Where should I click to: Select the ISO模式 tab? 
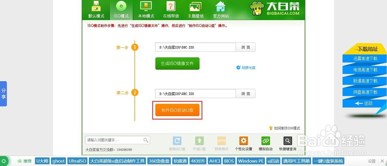coord(121,10)
